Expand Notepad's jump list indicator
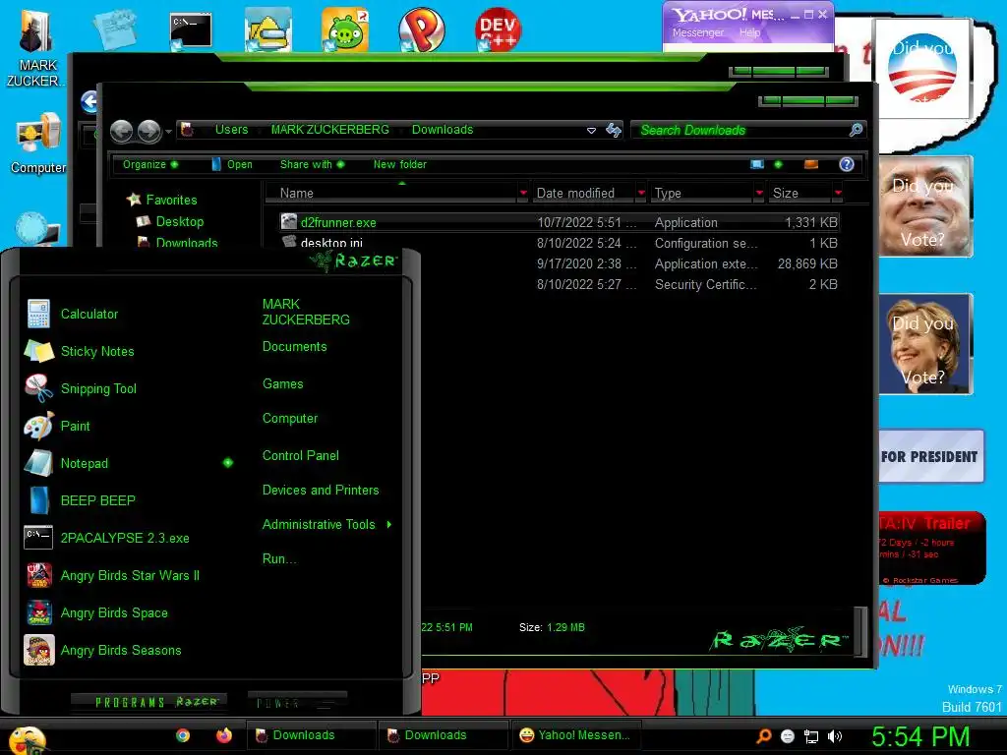The width and height of the screenshot is (1007, 755). [x=228, y=463]
